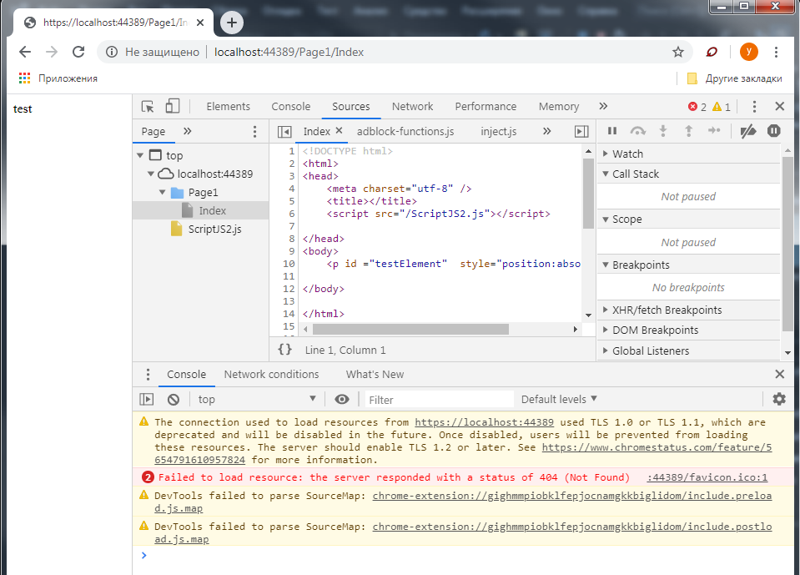Click the Step out of function icon
Screen dimensions: 800x575
688,131
